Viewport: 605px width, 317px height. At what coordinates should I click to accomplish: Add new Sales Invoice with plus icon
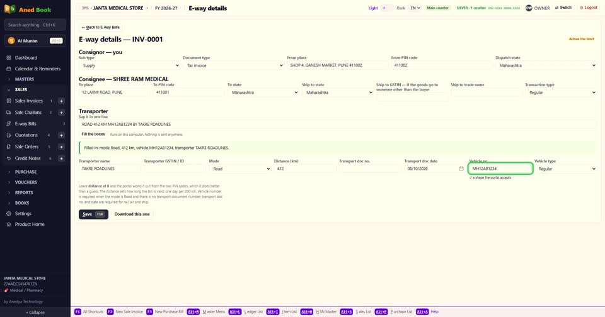(x=61, y=101)
